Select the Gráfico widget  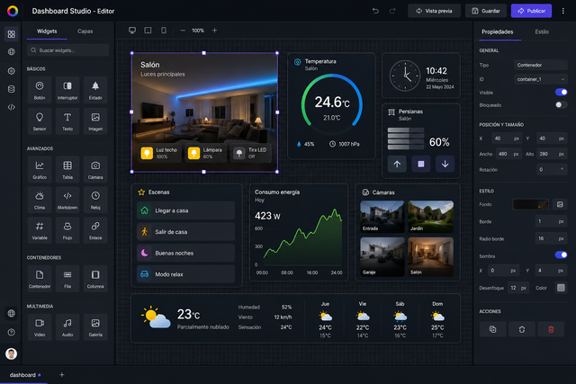[40, 169]
